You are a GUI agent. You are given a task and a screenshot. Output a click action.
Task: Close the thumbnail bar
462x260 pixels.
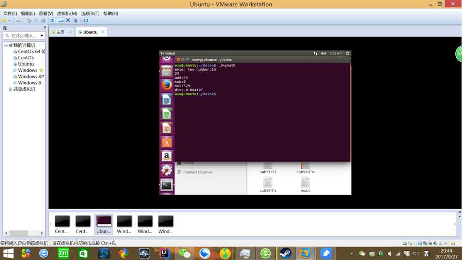[459, 212]
